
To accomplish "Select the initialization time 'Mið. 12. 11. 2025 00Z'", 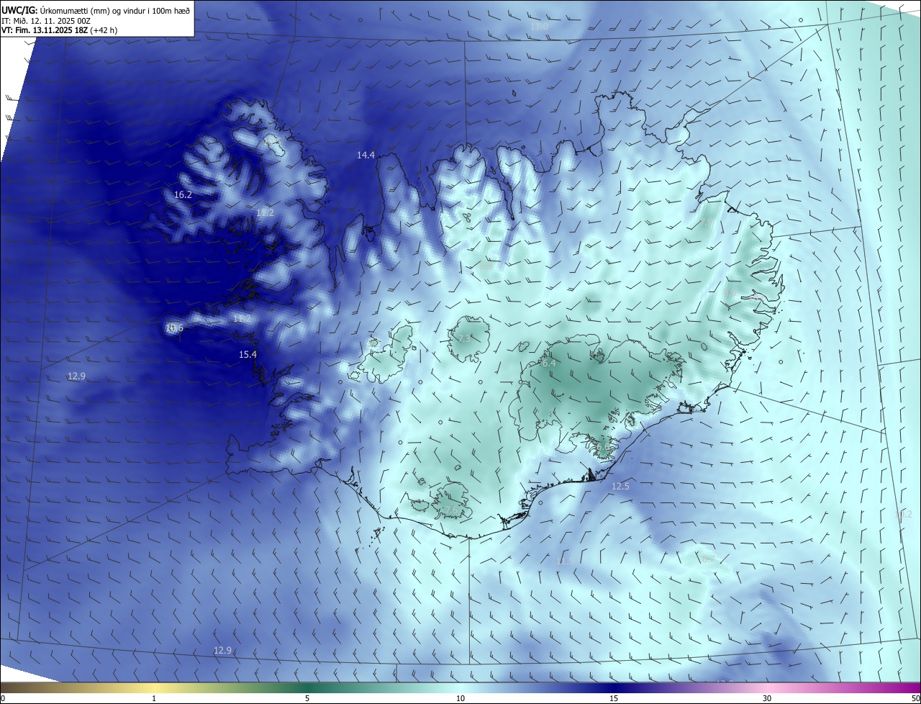I will click(52, 21).
